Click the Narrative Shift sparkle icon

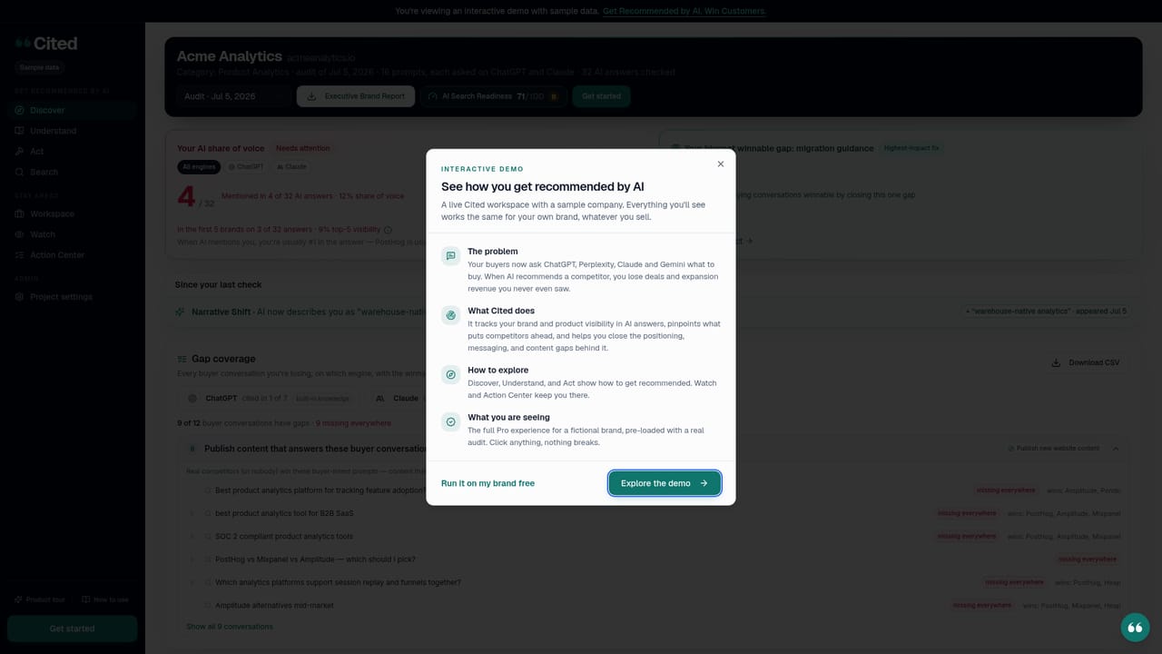pyautogui.click(x=180, y=312)
